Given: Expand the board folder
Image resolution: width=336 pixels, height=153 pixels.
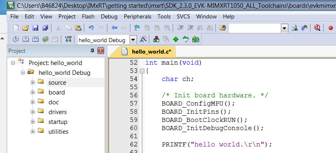Looking at the screenshot, I should 32,92.
